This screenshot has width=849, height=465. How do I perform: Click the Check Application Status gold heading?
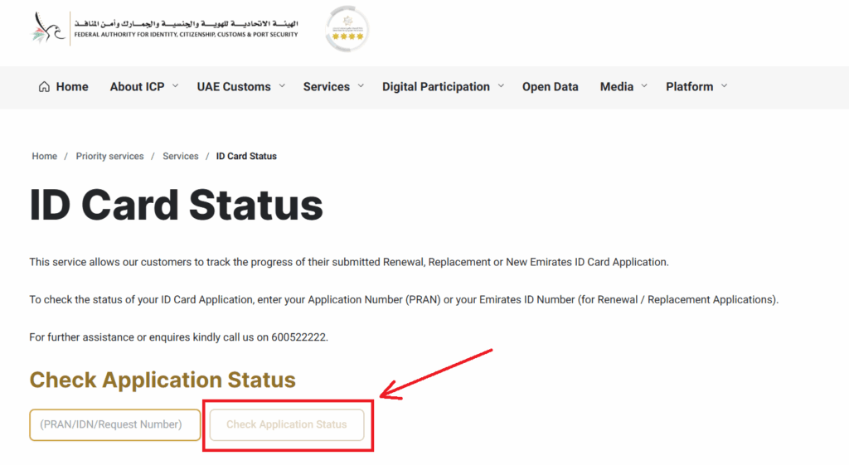(x=163, y=380)
